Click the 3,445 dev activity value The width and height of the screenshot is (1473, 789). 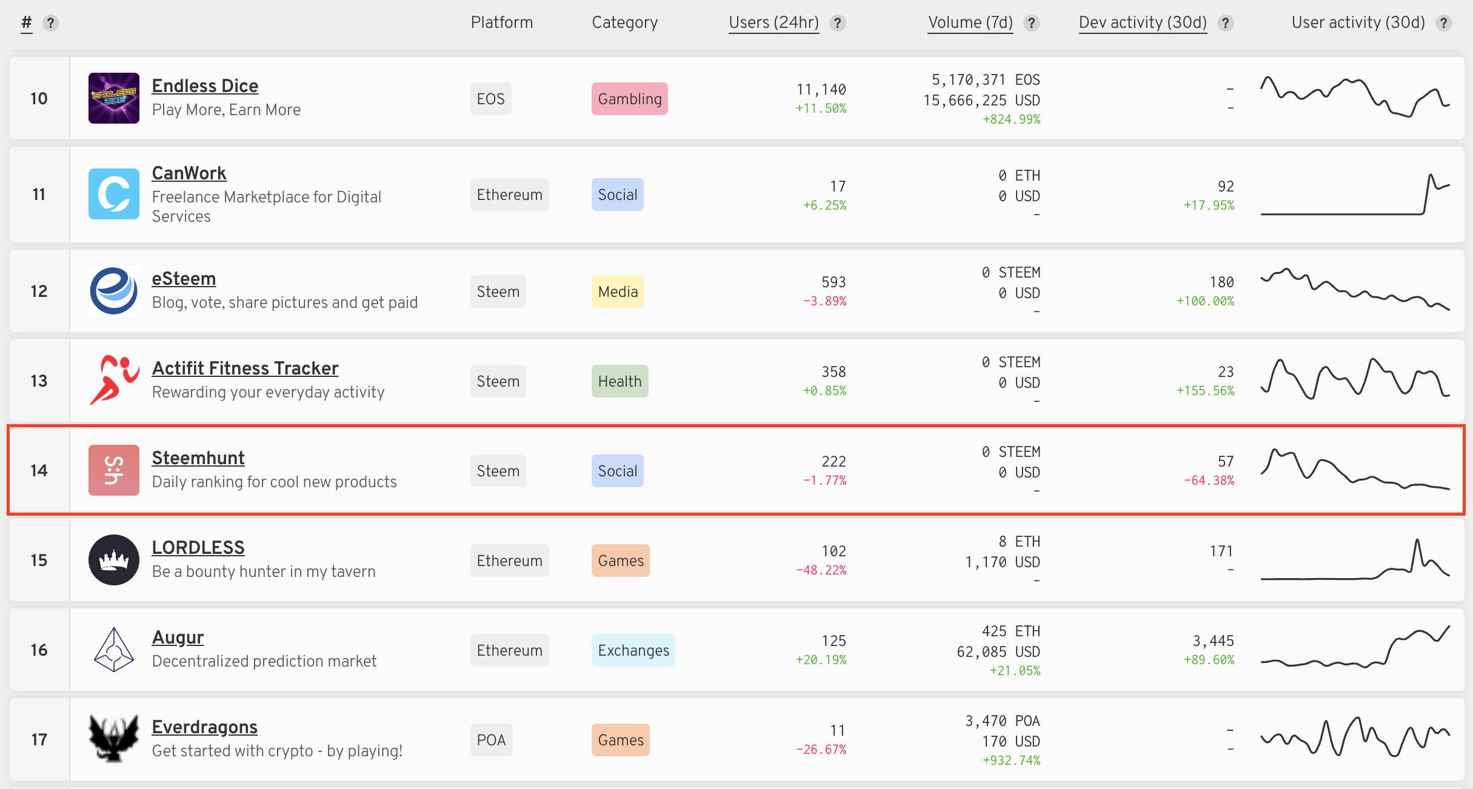[x=1214, y=641]
